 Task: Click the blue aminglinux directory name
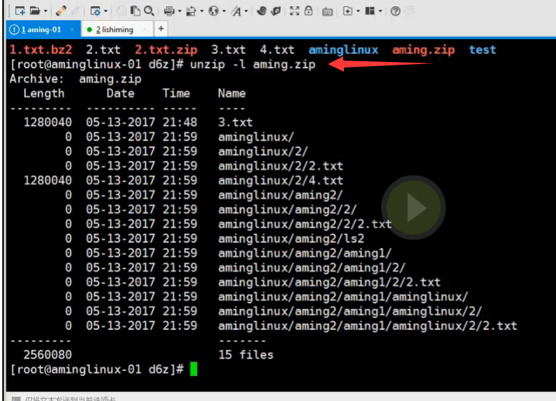[343, 50]
